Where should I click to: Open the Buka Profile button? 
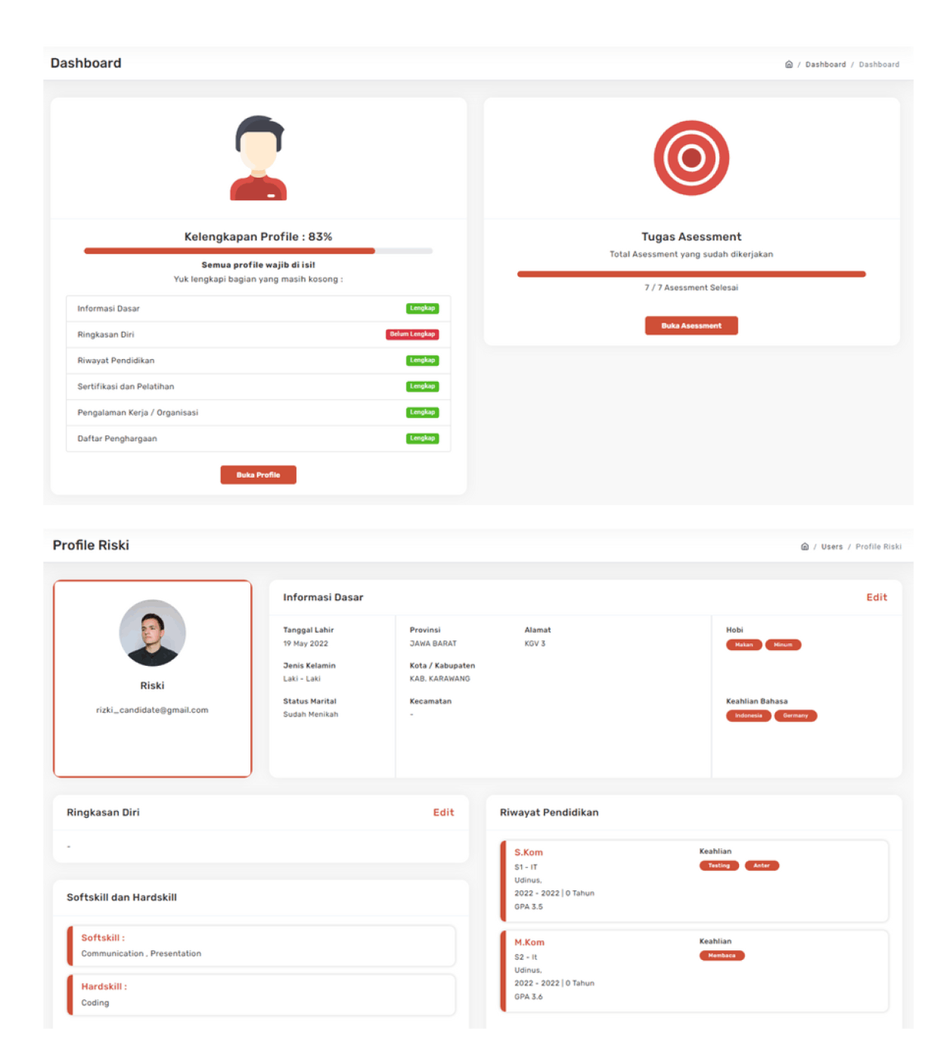[258, 475]
